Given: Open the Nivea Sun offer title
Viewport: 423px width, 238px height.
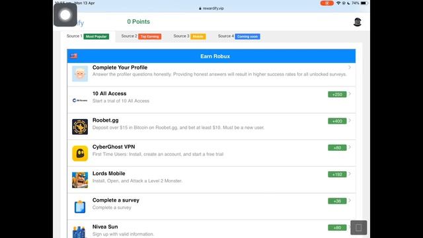Looking at the screenshot, I should point(105,227).
